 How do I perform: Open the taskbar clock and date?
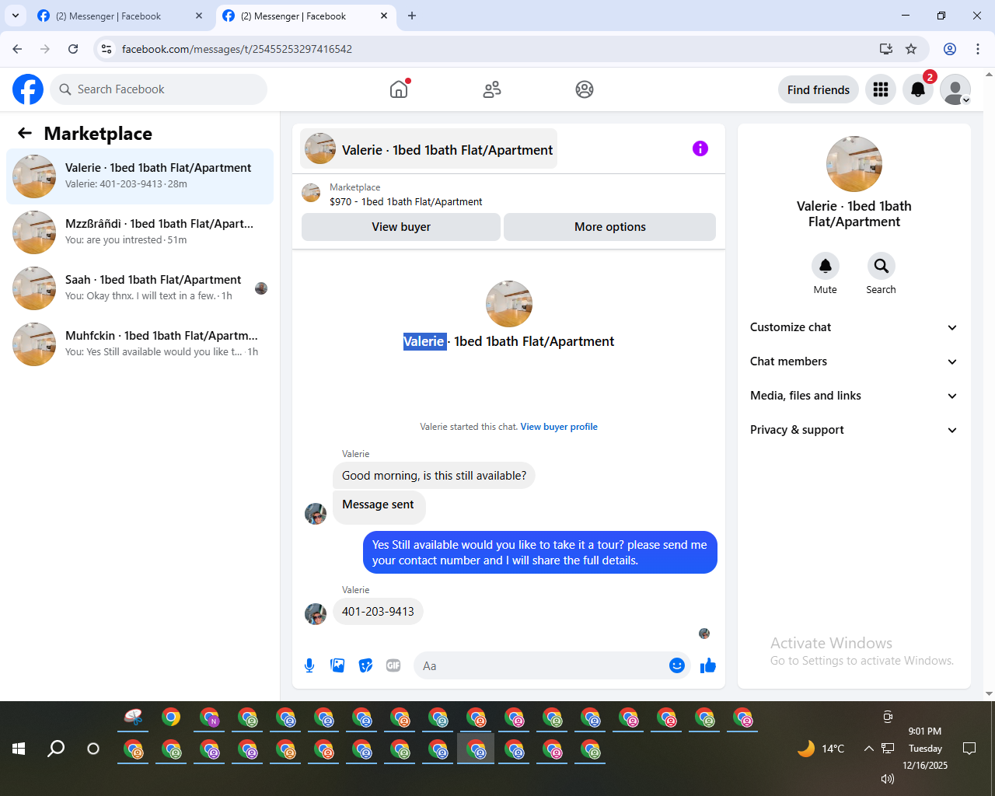coord(925,749)
